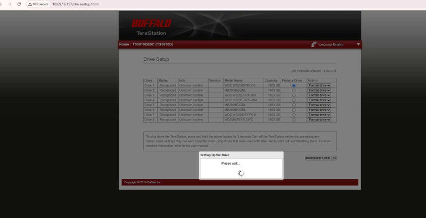
Task: Click the browser address bar URL
Action: pos(75,4)
